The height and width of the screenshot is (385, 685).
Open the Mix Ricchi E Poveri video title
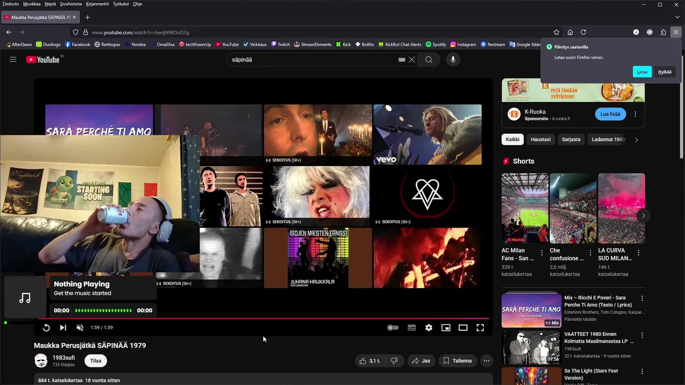[598, 301]
